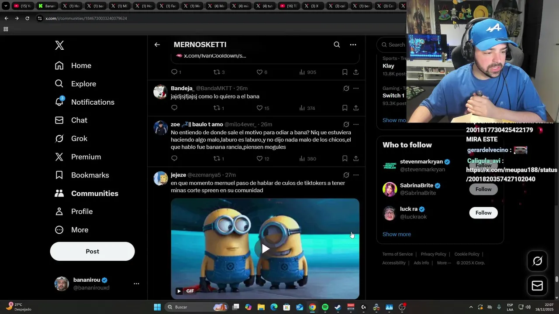Switch to the (1) ME browser tab
Image resolution: width=559 pixels, height=314 pixels.
click(119, 6)
